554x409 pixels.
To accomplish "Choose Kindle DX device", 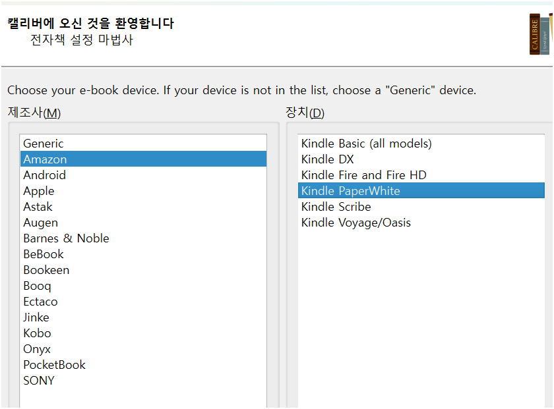I will 421,159.
